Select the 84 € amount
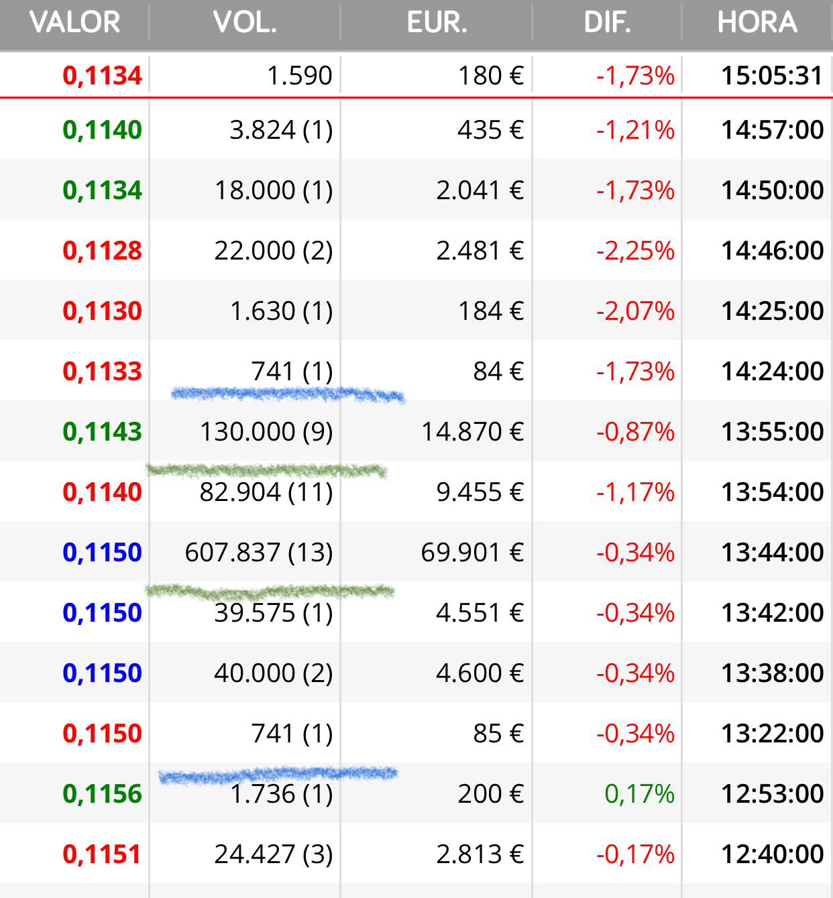This screenshot has width=833, height=898. pos(498,371)
